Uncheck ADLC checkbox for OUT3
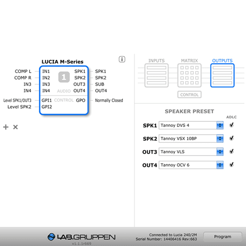The width and height of the screenshot is (246, 246). [x=231, y=151]
